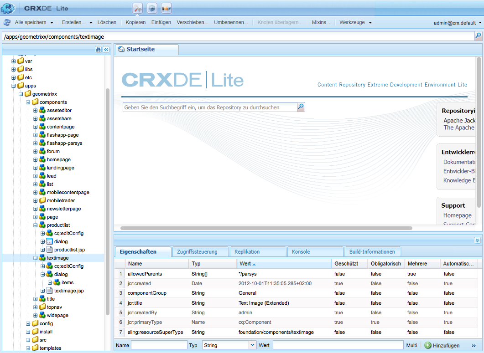Click the items node icon under dialog
The width and height of the screenshot is (484, 353).
point(57,282)
